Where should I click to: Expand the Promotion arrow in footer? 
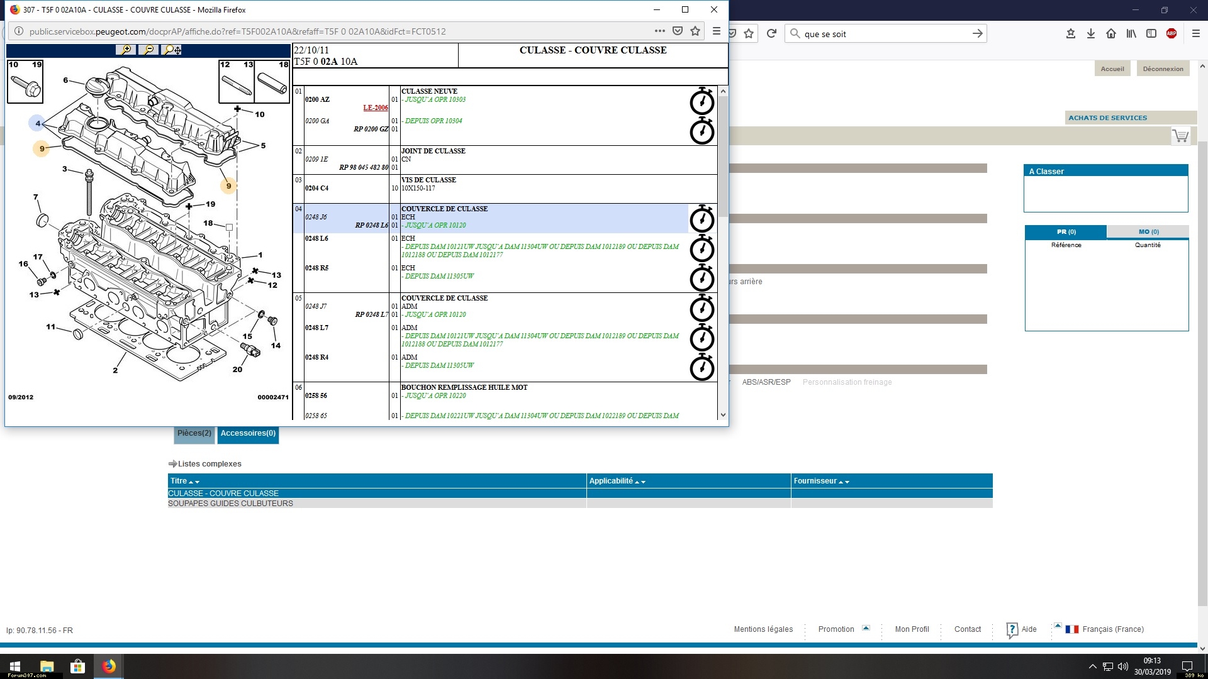point(866,628)
